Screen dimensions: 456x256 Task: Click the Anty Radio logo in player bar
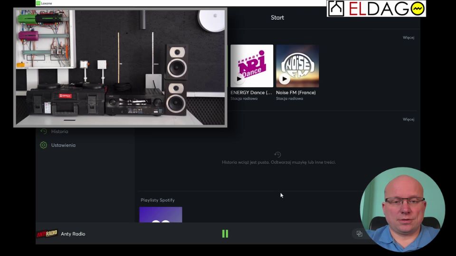(x=47, y=234)
